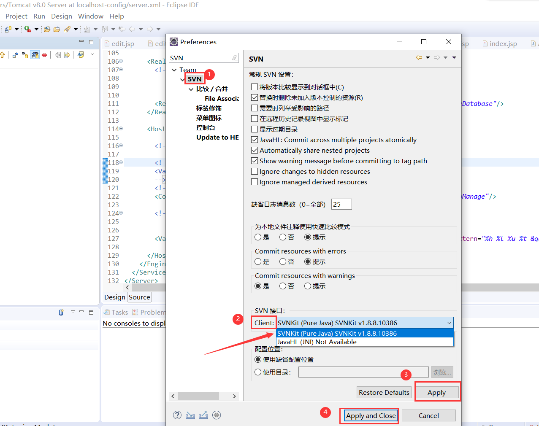The image size is (539, 426).
Task: Open Preferences view menu dropdown arrow
Action: [x=454, y=57]
